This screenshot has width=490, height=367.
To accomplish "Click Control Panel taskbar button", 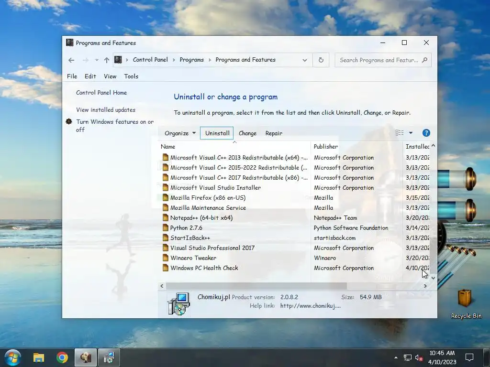I will pyautogui.click(x=86, y=357).
